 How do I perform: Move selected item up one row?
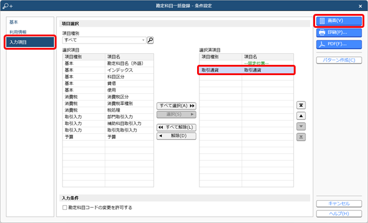[x=301, y=116]
